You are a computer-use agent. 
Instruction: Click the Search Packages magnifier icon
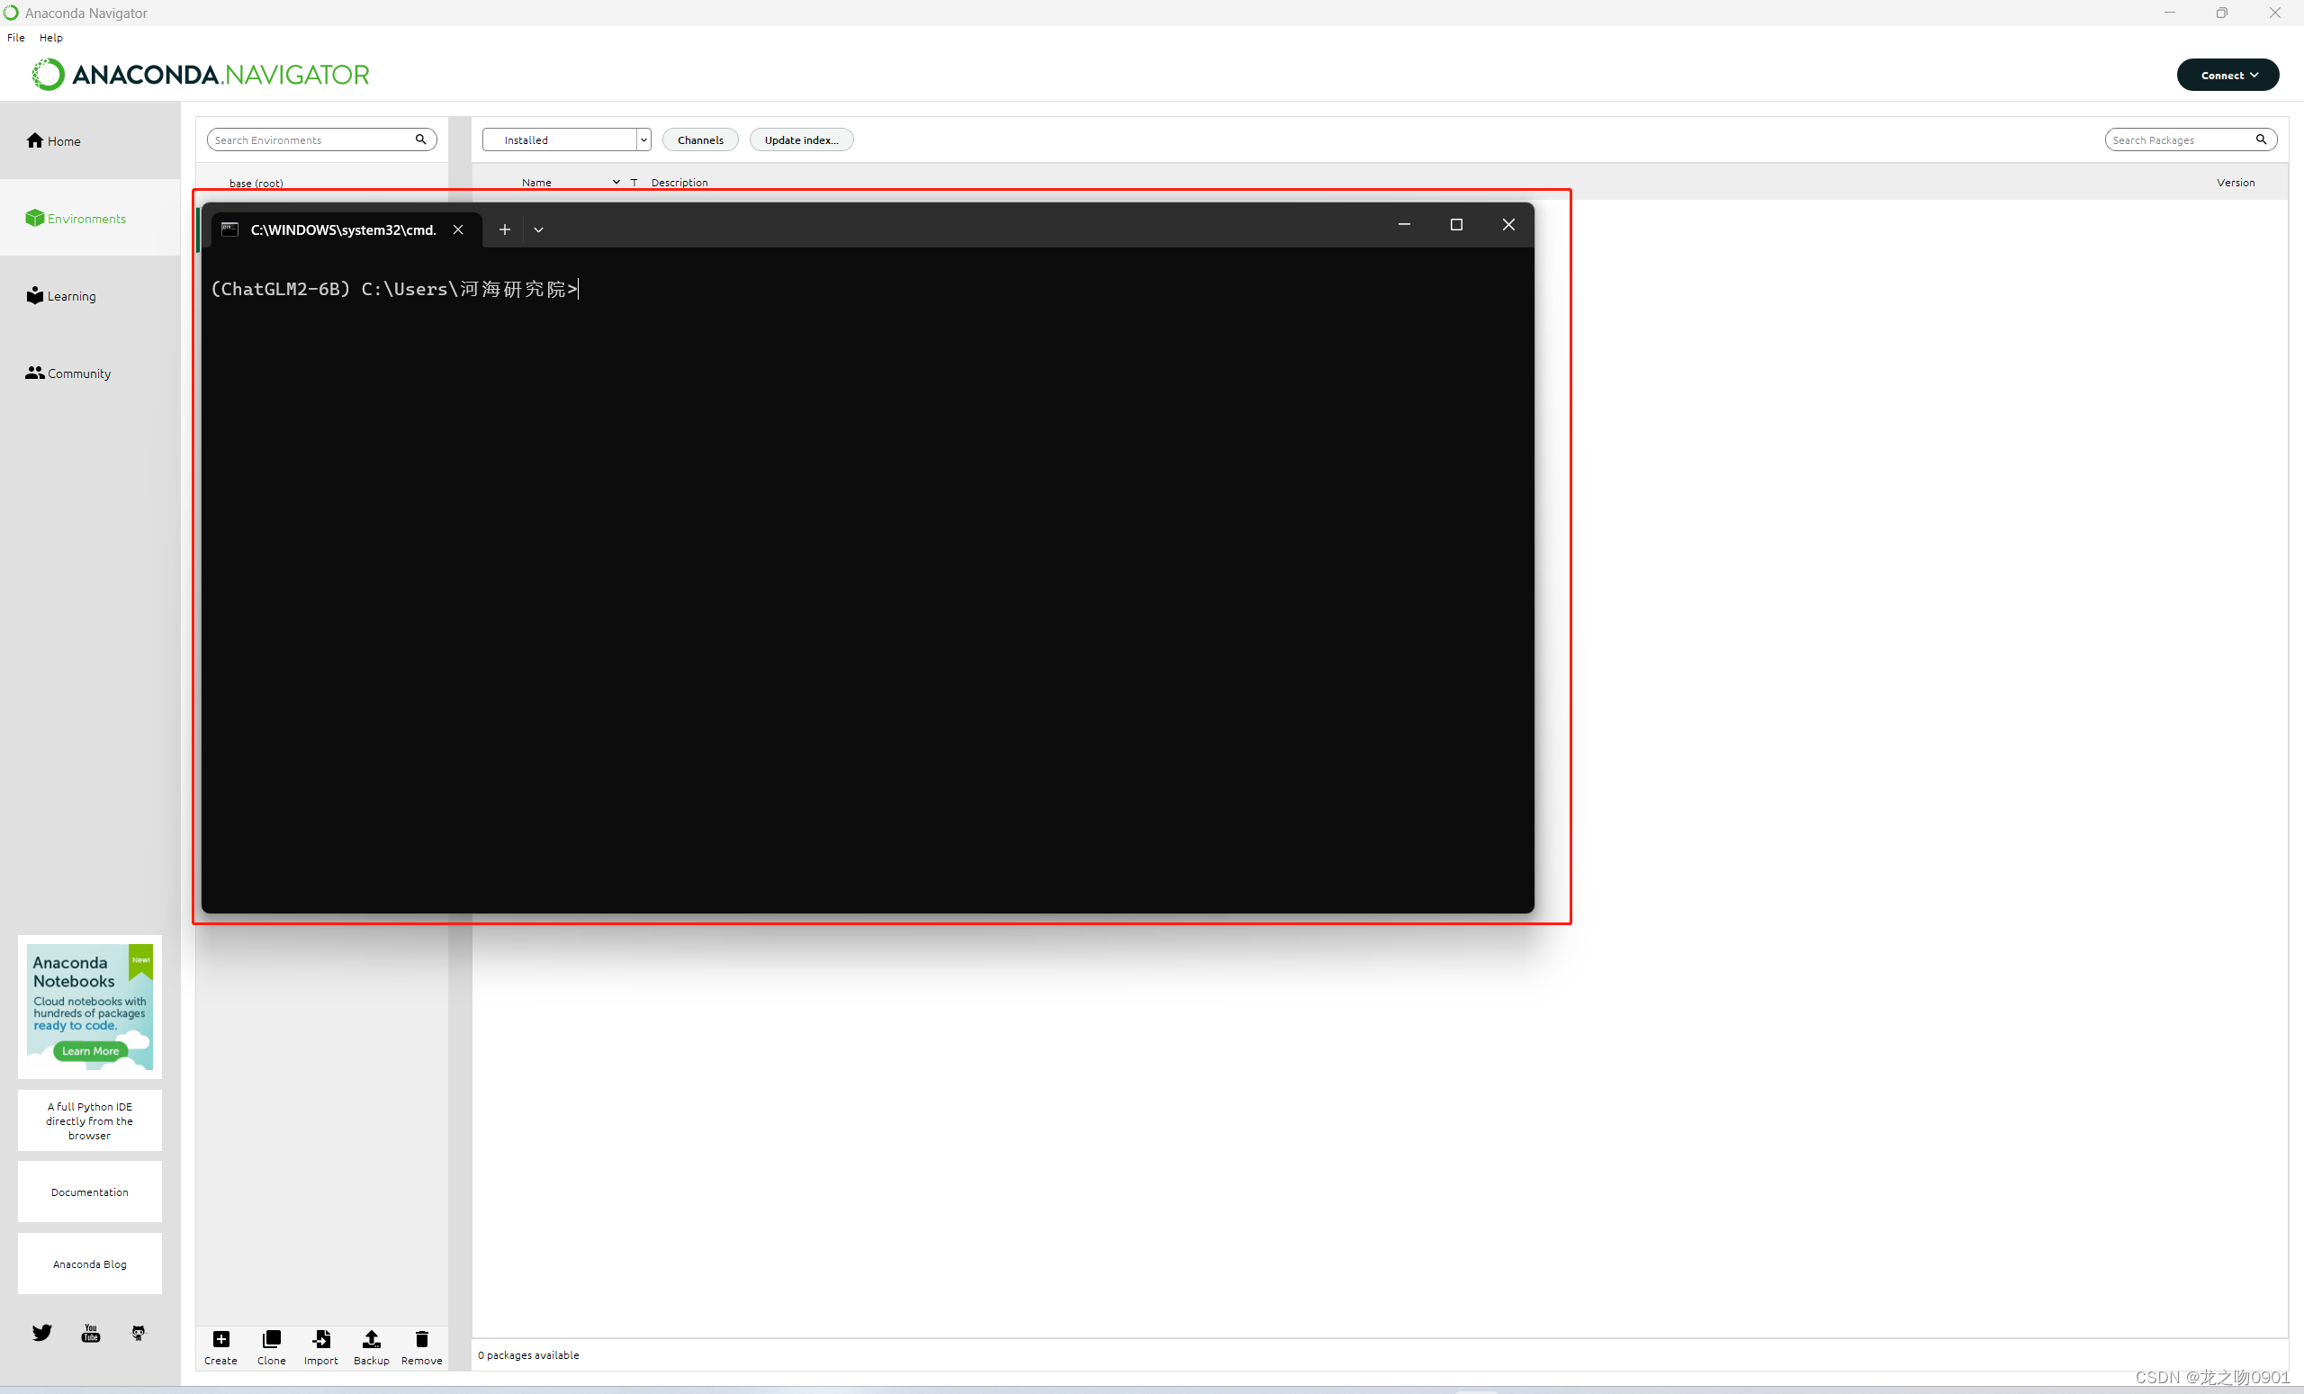[x=2261, y=139]
